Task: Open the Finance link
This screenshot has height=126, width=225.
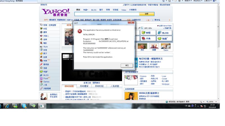Action: coord(143,76)
